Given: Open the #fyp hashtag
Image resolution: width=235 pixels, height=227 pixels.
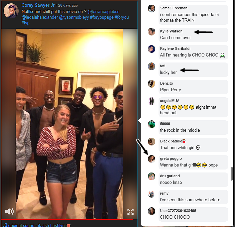Looking at the screenshot, I should tap(25, 23).
